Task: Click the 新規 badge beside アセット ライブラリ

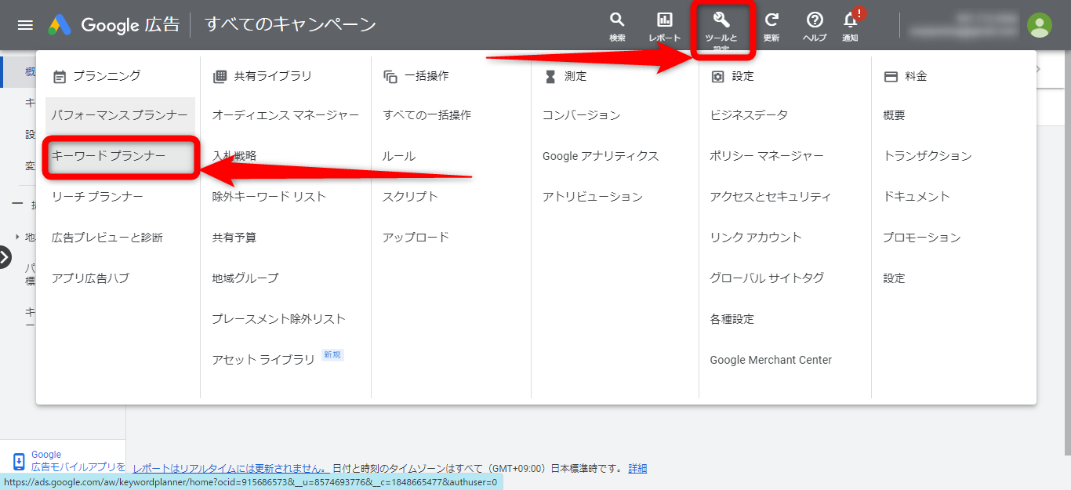Action: [x=332, y=355]
